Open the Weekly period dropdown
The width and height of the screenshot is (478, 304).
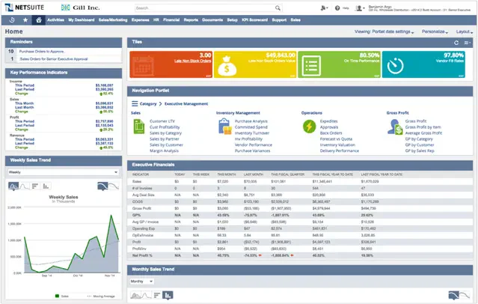[x=64, y=172]
